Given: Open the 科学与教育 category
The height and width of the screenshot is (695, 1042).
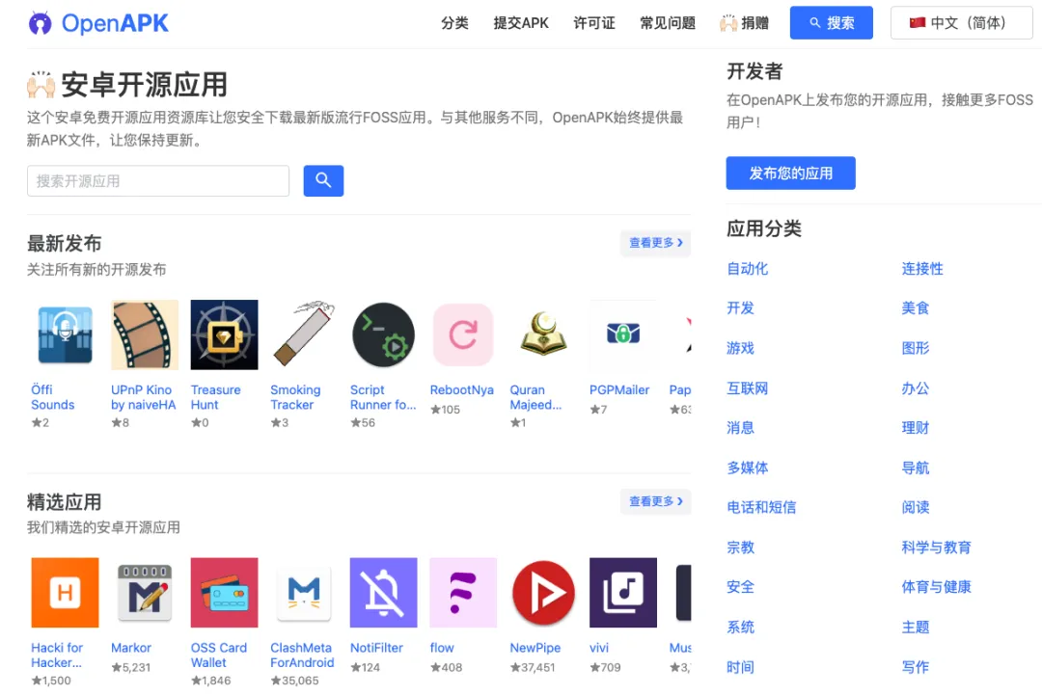Looking at the screenshot, I should (x=936, y=548).
